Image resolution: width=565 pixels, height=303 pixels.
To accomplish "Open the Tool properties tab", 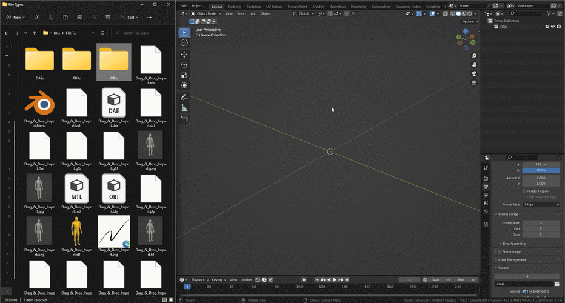I will (x=486, y=168).
